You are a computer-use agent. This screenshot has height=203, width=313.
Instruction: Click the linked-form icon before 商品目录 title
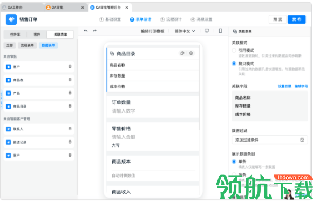coord(112,54)
